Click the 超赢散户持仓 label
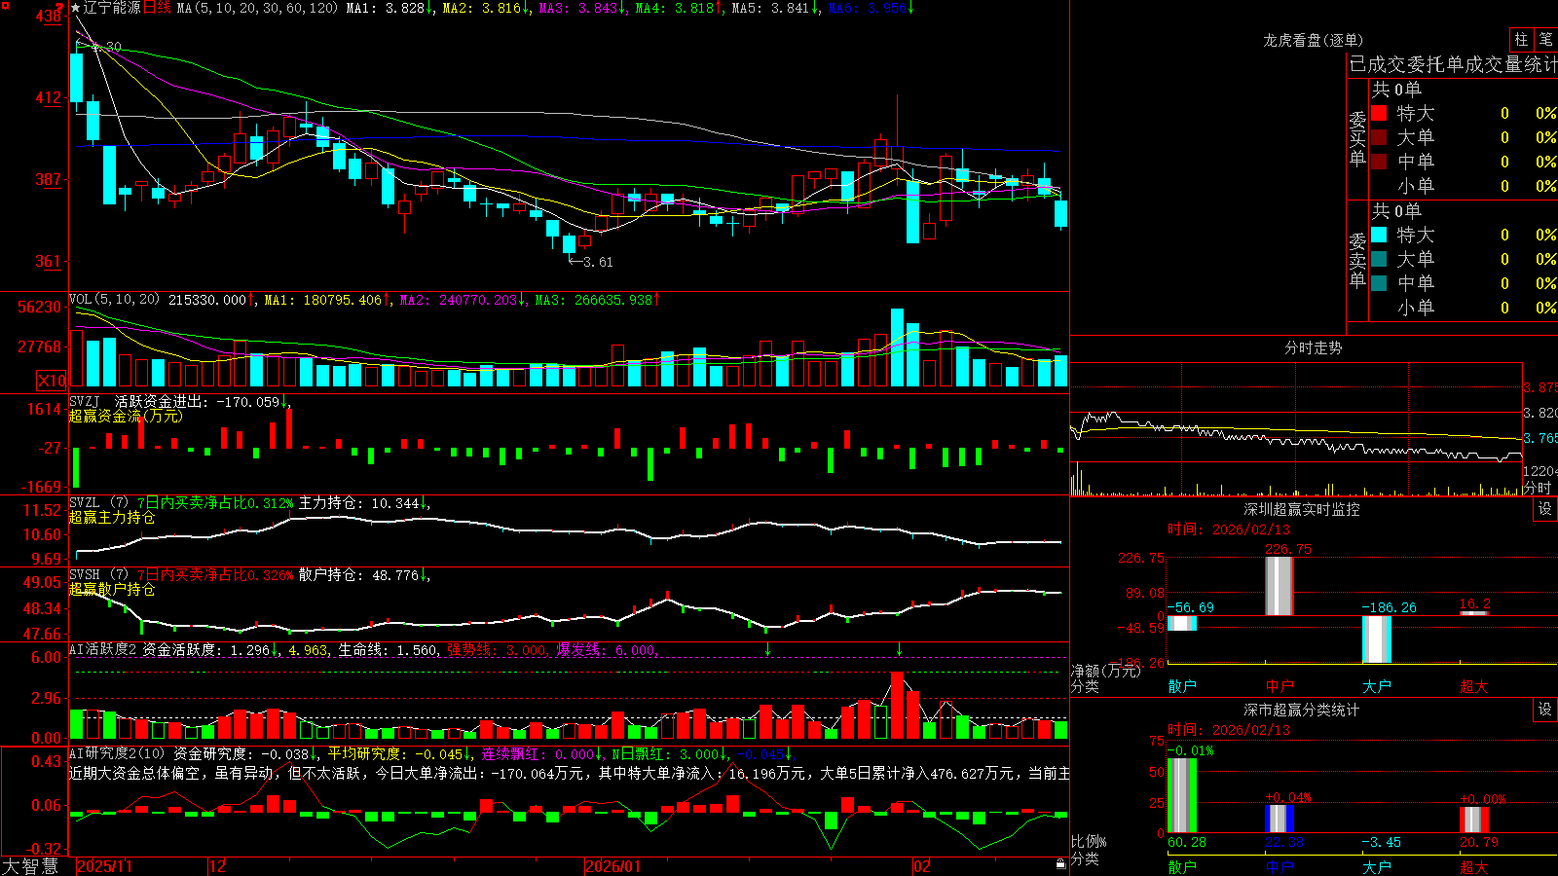The width and height of the screenshot is (1558, 876). point(112,589)
